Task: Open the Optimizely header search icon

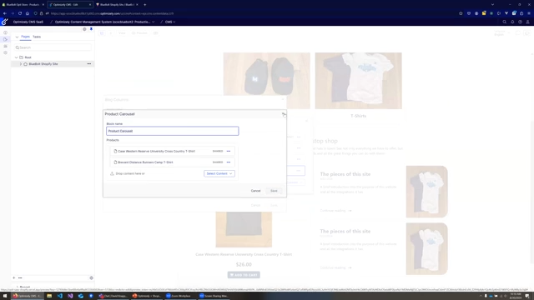Action: (x=504, y=22)
